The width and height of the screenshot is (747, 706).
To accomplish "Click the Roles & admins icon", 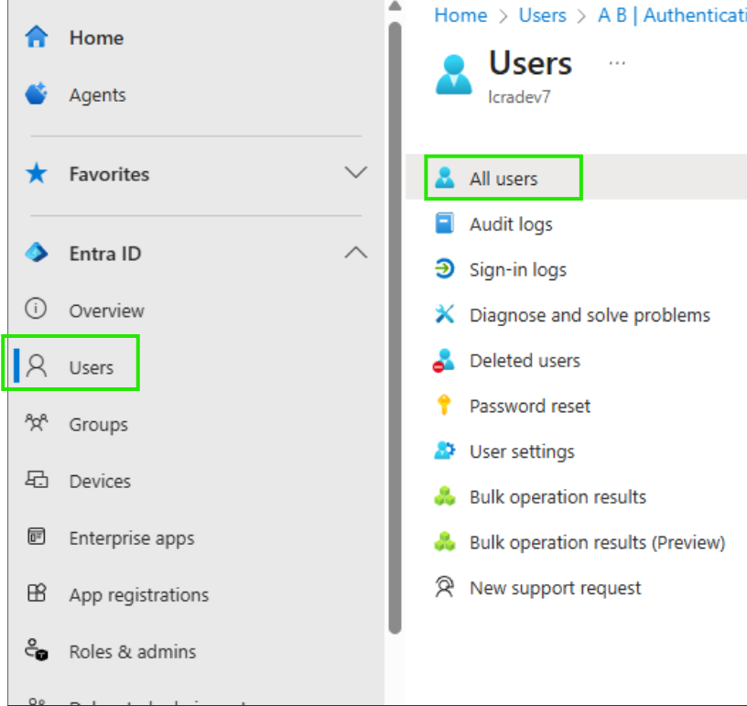I will pyautogui.click(x=37, y=650).
